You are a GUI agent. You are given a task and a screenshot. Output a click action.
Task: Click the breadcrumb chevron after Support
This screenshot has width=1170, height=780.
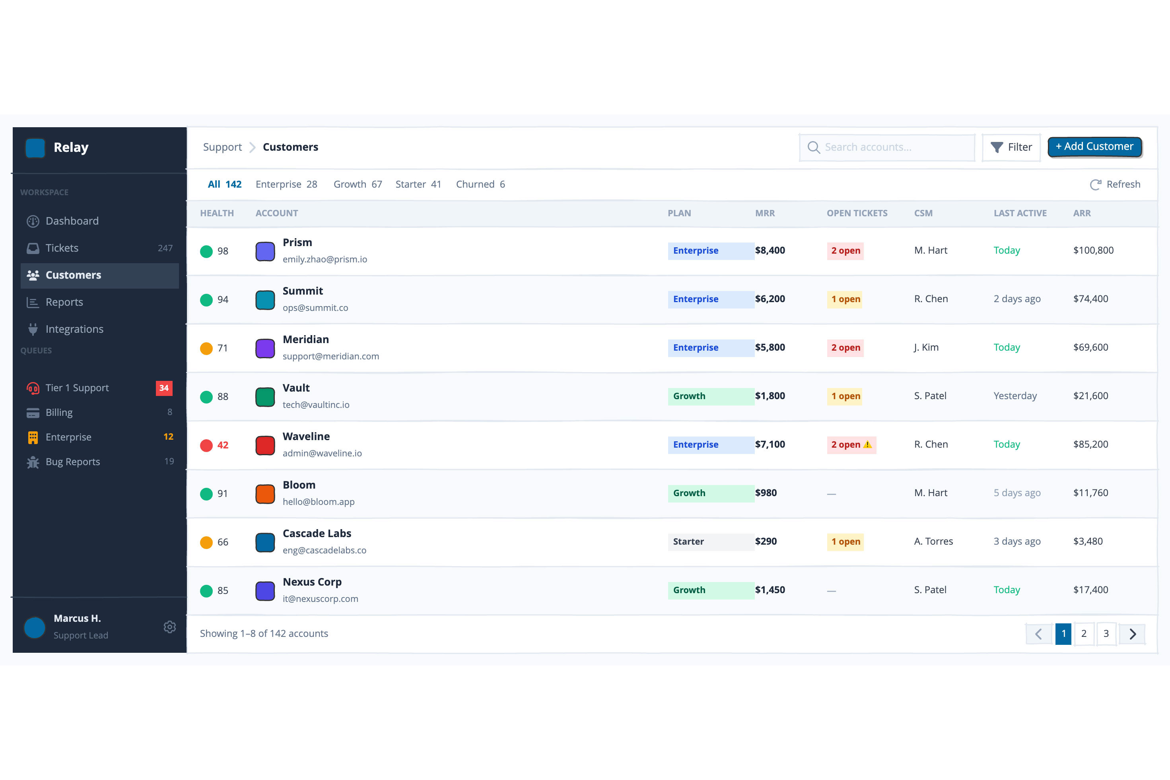[x=252, y=147]
